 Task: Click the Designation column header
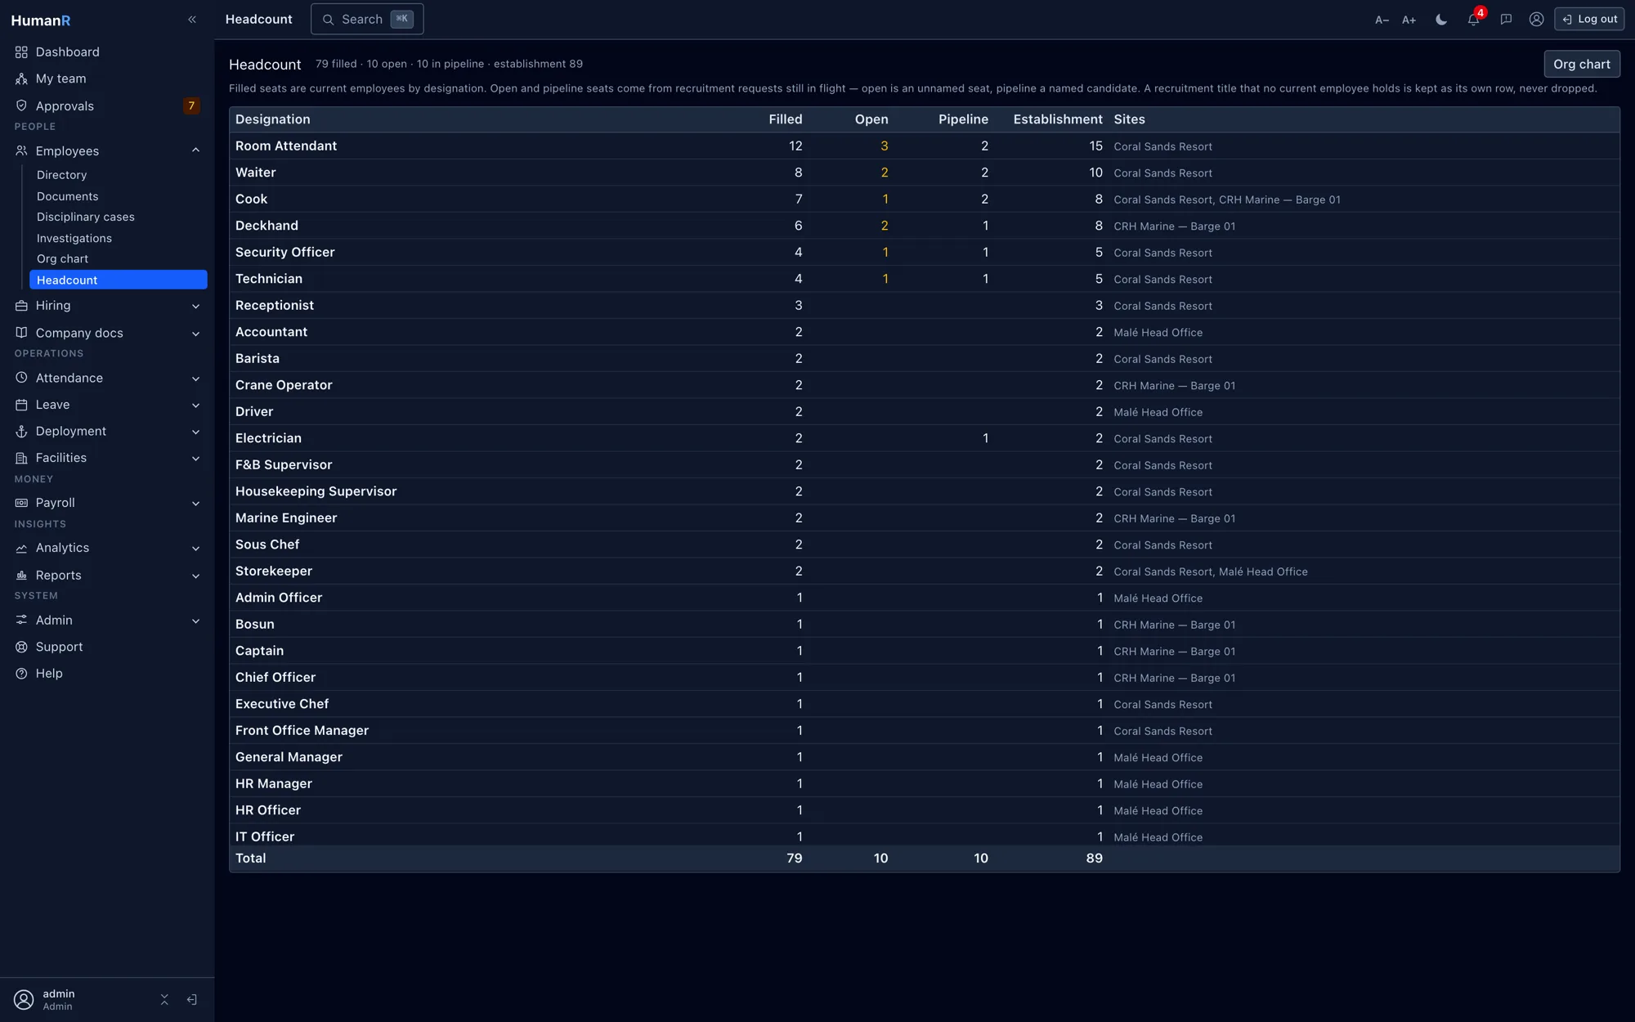pyautogui.click(x=272, y=119)
